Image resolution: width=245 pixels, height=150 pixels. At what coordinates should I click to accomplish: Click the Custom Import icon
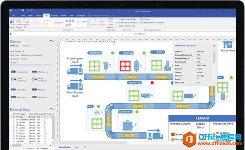coord(19,23)
